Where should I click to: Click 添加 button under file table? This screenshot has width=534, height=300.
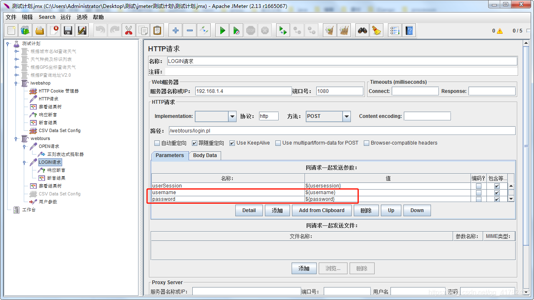304,268
